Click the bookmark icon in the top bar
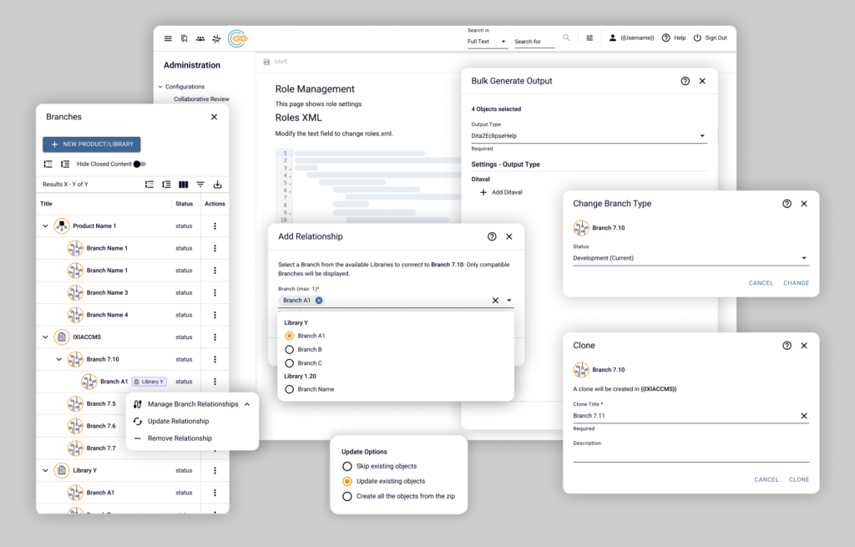Viewport: 855px width, 547px height. [185, 38]
